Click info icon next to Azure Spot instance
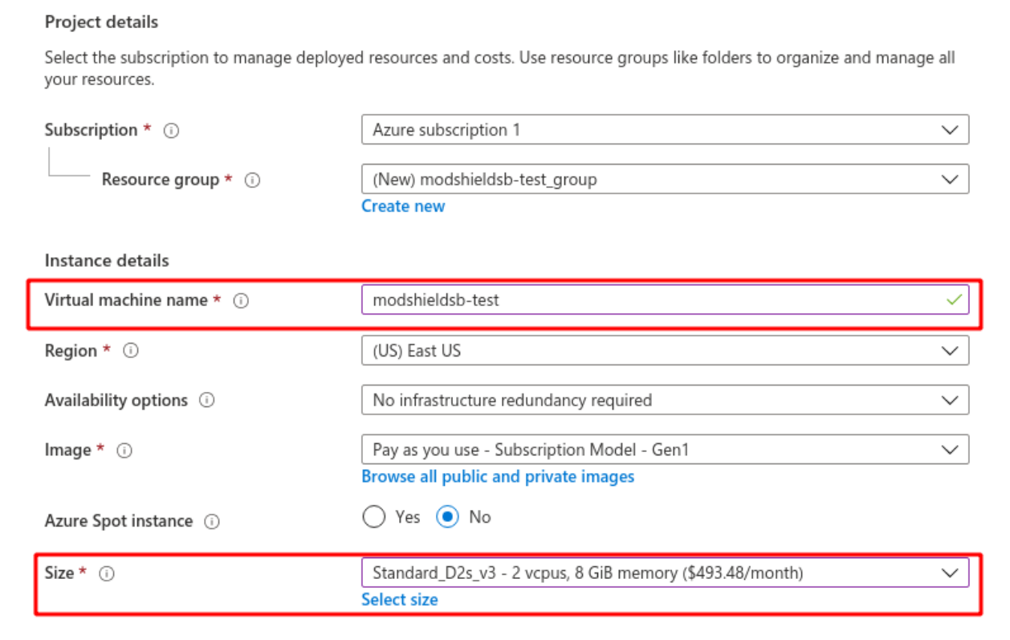The width and height of the screenshot is (1010, 640). click(x=212, y=521)
